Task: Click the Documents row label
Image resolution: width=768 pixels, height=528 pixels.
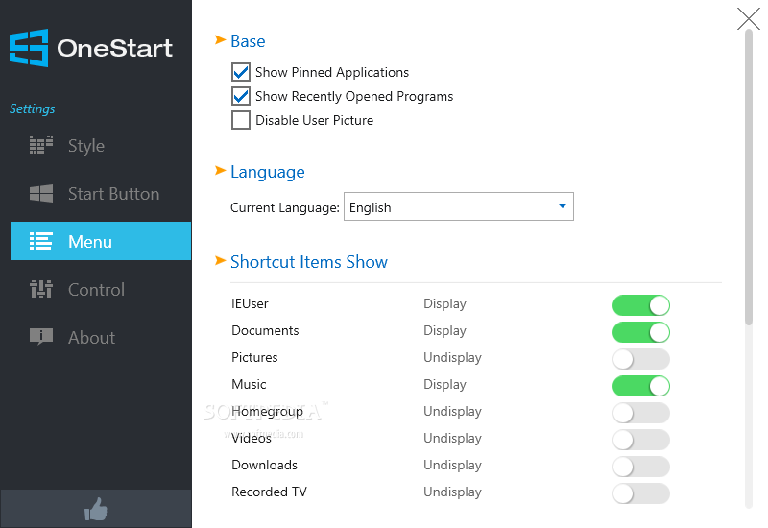Action: [265, 330]
